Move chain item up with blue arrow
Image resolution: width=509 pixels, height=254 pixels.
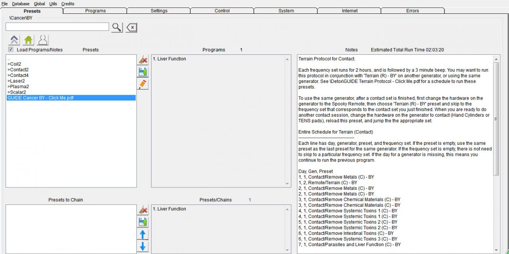pos(143,234)
